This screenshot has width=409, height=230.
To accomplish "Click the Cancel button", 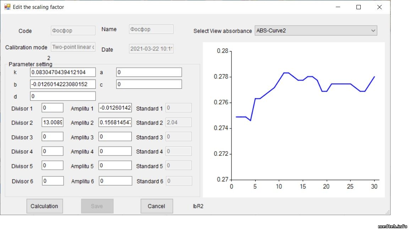I will pos(157,206).
